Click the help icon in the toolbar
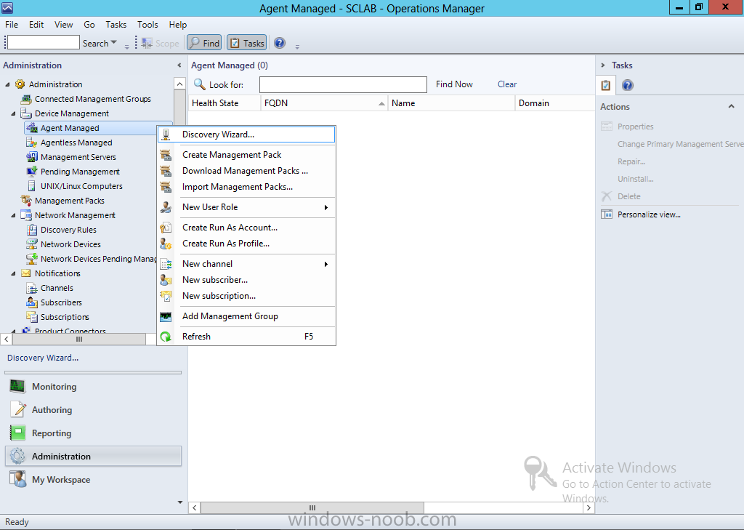Image resolution: width=744 pixels, height=530 pixels. [280, 43]
